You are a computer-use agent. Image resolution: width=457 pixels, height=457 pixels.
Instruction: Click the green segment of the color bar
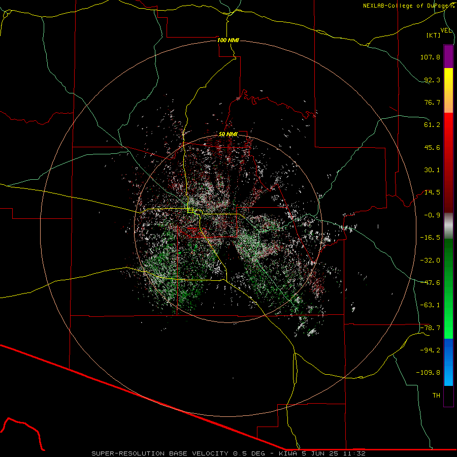tap(448, 288)
